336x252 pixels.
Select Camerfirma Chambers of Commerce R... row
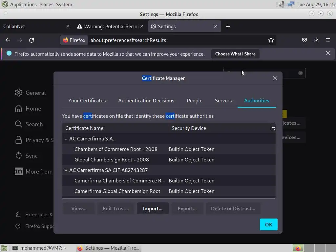169,181
